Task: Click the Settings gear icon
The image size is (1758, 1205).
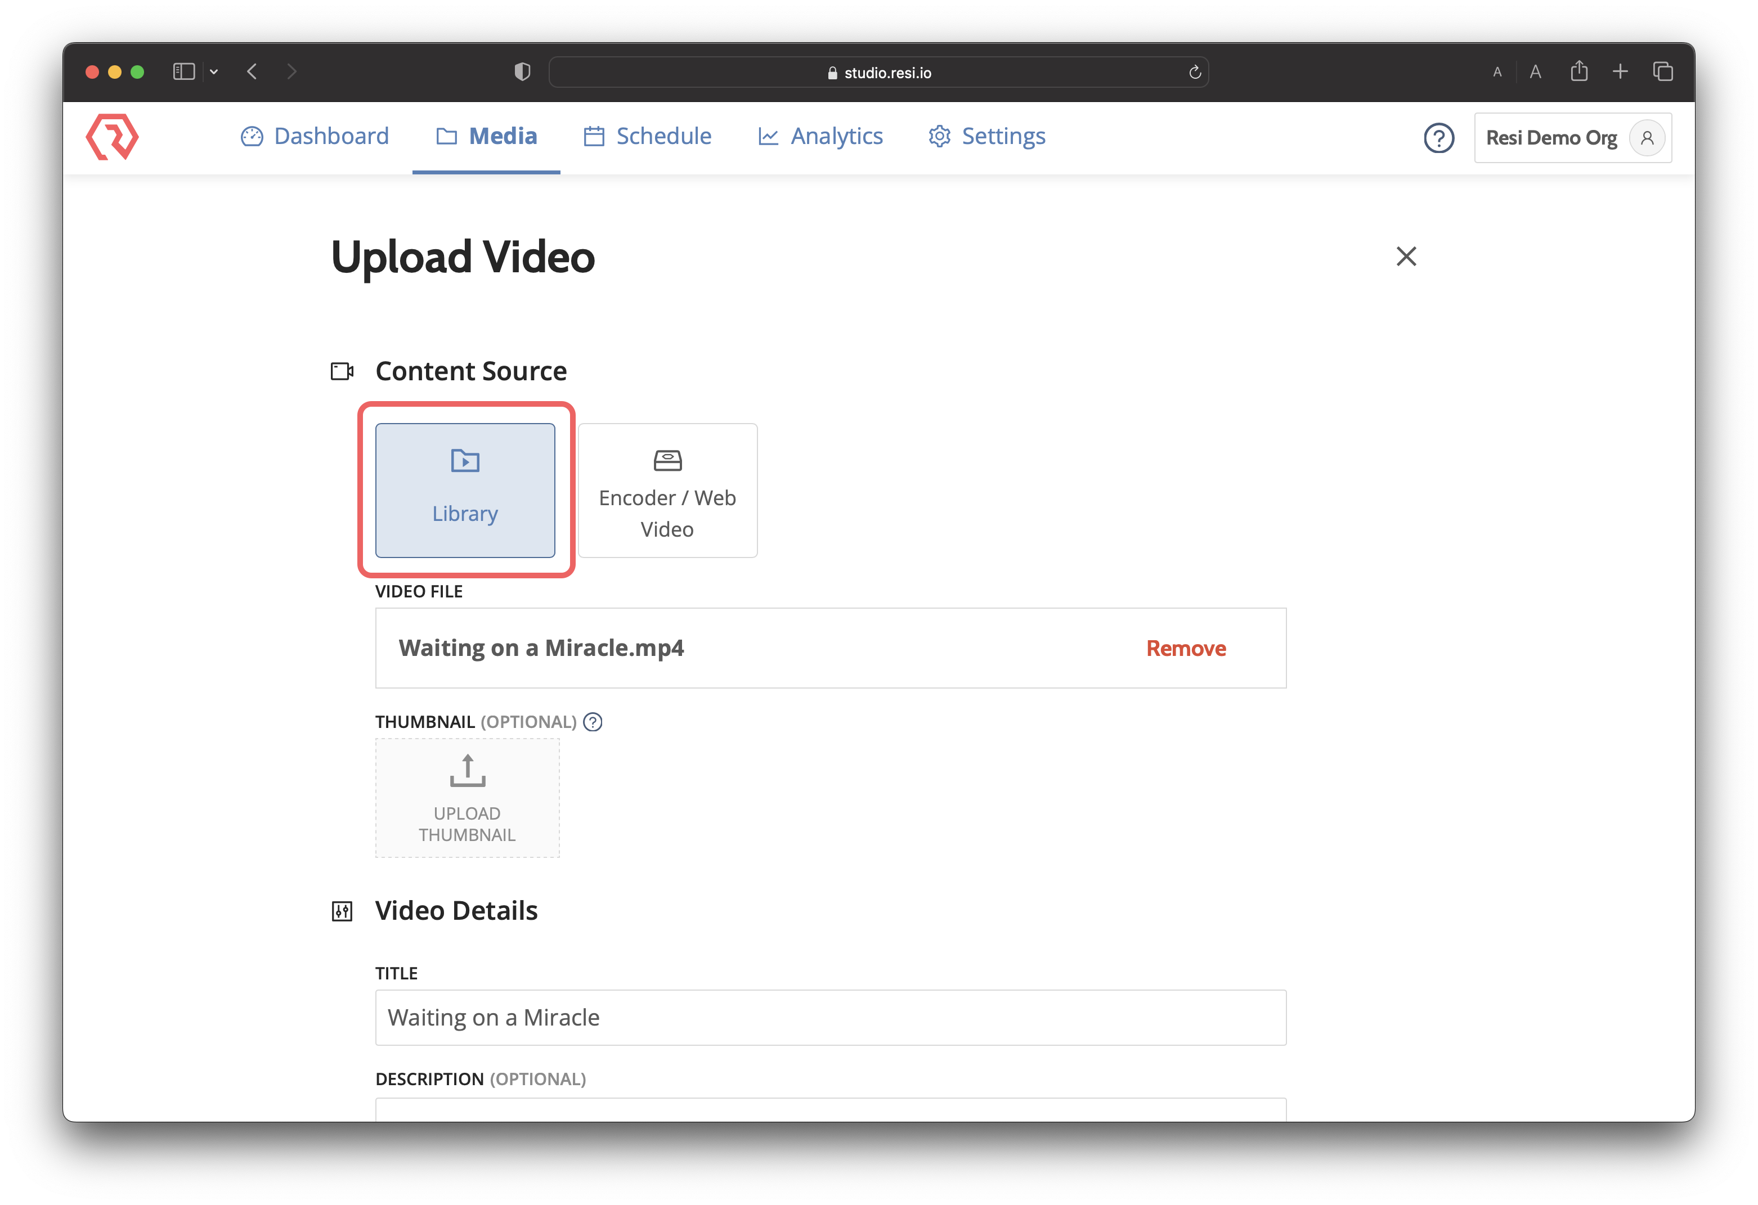Action: 939,136
